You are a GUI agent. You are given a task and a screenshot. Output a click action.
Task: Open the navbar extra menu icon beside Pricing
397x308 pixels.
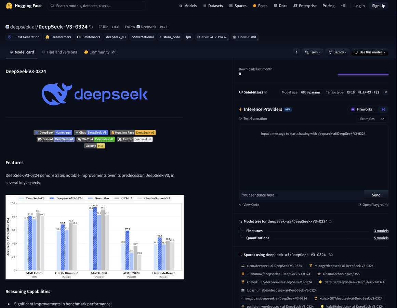point(343,5)
